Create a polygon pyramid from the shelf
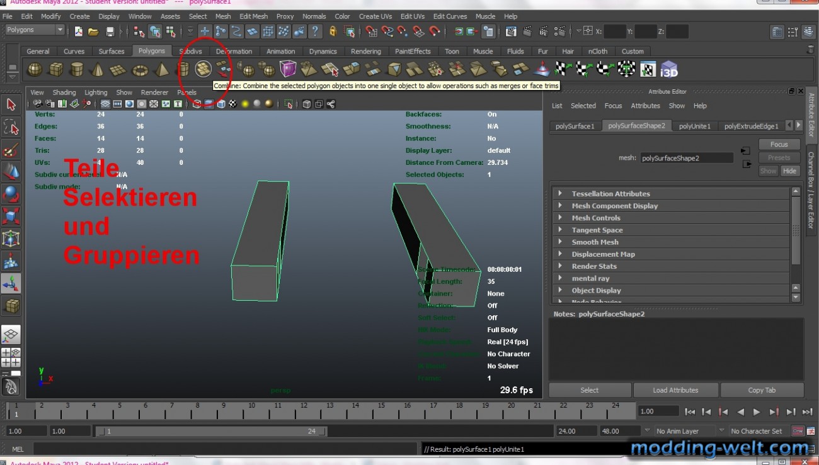This screenshot has width=819, height=465. coord(162,69)
